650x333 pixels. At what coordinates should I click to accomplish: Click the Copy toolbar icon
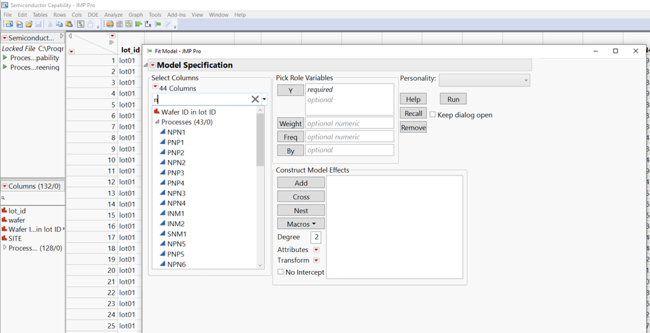pos(60,24)
